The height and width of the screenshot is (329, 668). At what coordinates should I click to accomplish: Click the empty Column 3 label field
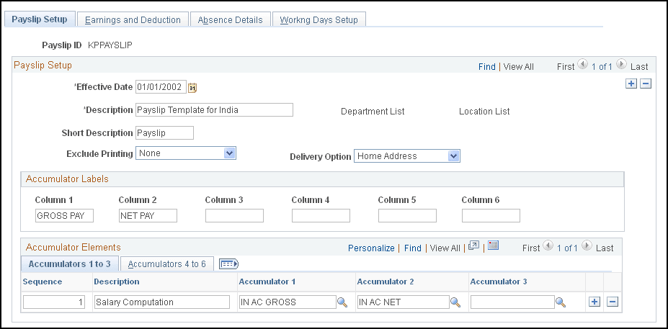pos(234,216)
